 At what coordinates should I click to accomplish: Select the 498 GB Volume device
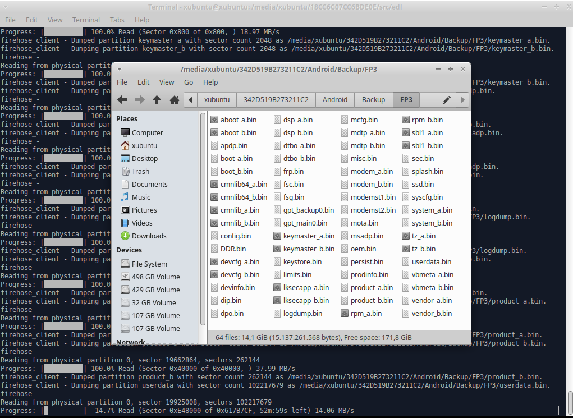pos(155,277)
